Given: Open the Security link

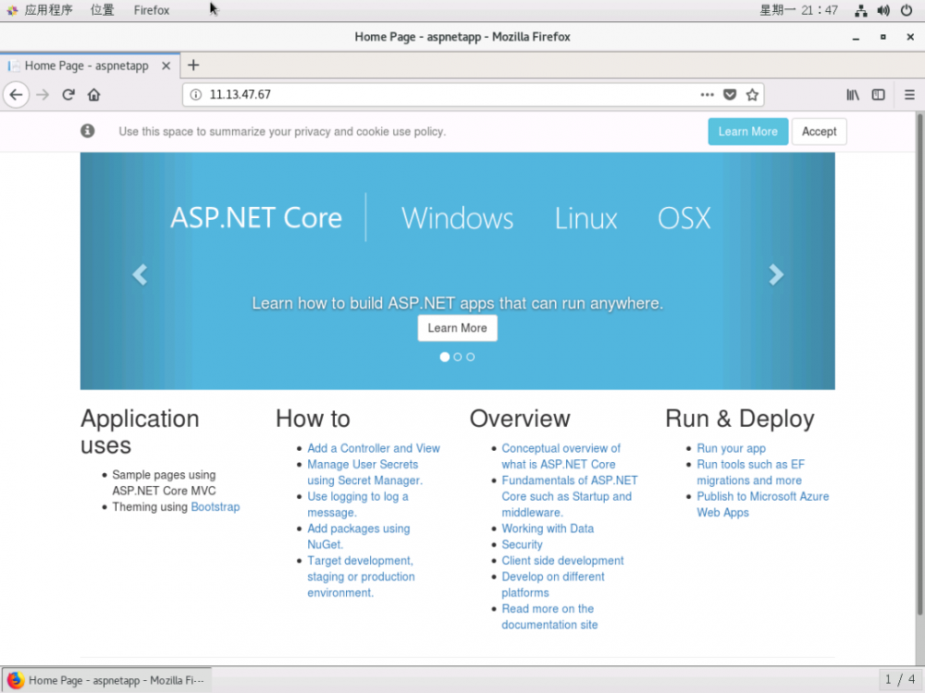Looking at the screenshot, I should [522, 544].
